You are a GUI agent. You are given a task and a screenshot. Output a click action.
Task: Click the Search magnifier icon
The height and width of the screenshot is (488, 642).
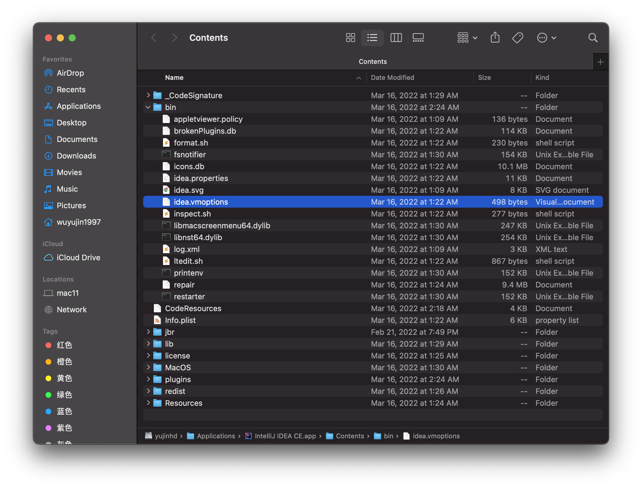[593, 38]
